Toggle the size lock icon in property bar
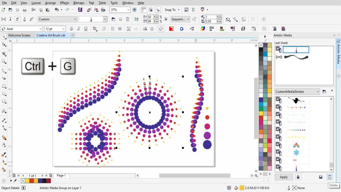 click(166, 19)
